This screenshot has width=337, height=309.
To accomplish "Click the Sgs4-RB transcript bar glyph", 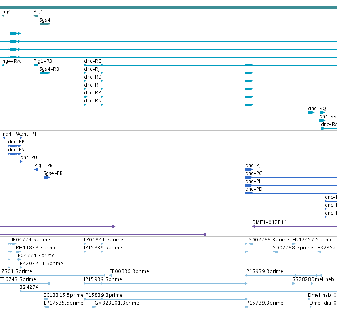I will point(45,73).
